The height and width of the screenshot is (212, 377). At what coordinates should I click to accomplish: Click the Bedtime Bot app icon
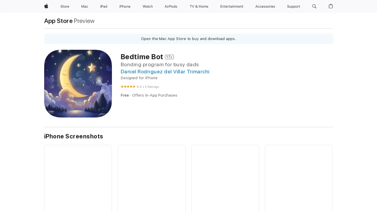click(x=78, y=83)
